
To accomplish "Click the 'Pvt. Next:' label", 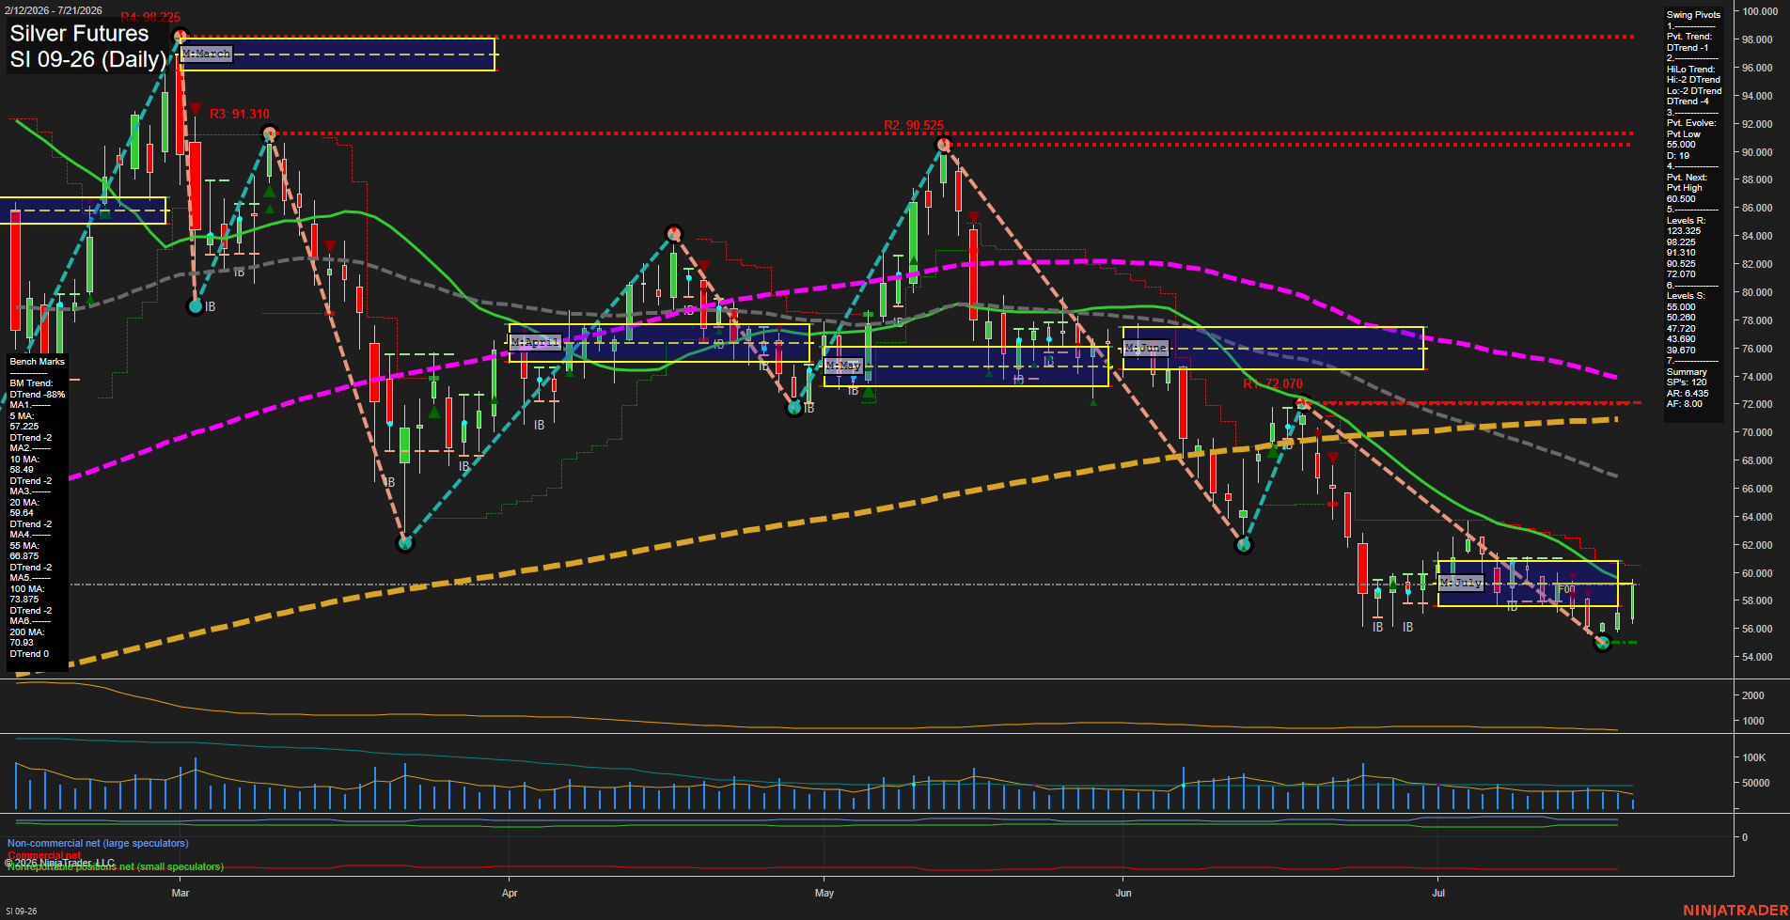I will 1687,178.
